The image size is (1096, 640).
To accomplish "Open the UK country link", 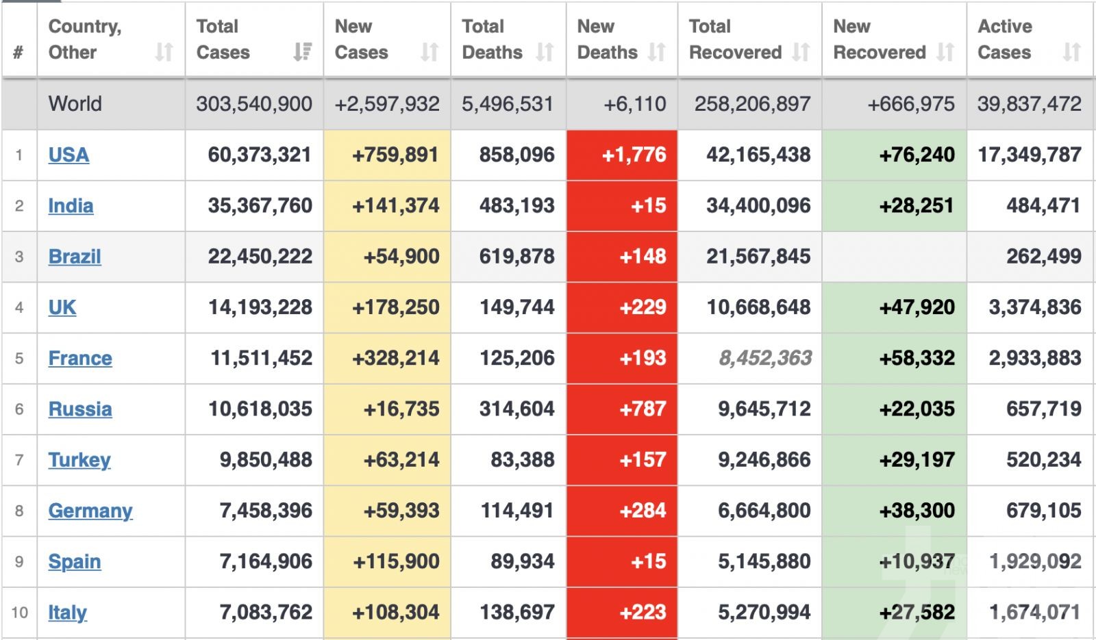I will tap(62, 307).
